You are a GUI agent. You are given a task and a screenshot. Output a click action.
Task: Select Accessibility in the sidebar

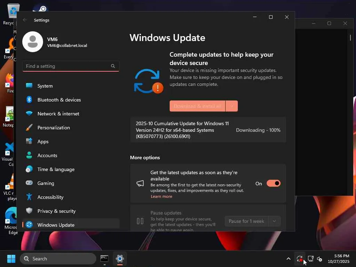point(71,197)
